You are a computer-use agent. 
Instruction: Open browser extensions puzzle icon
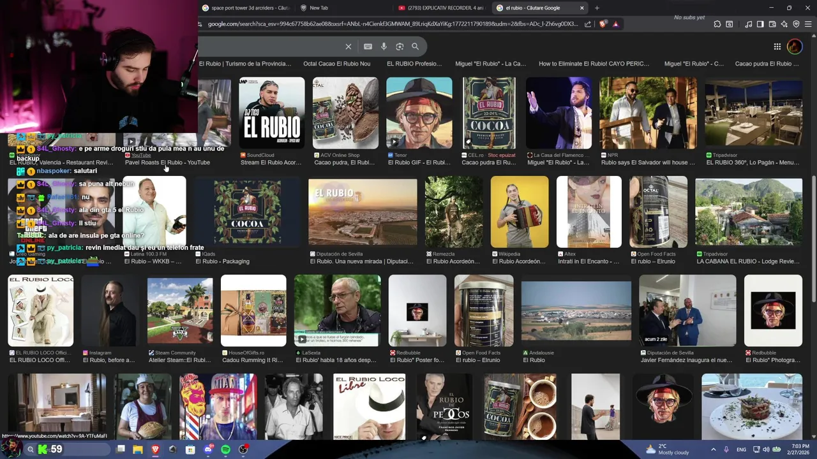tap(717, 24)
